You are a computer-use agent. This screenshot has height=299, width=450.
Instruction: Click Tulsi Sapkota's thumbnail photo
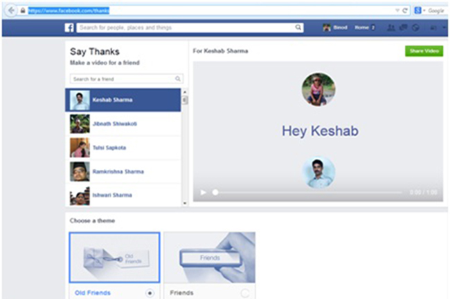(80, 148)
